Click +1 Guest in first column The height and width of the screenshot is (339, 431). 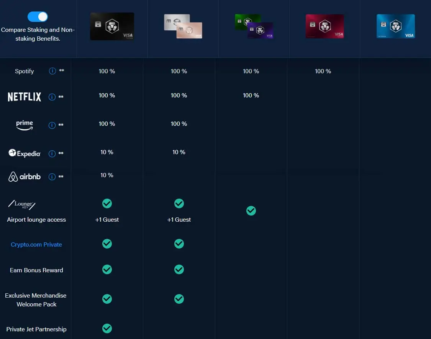coord(107,220)
